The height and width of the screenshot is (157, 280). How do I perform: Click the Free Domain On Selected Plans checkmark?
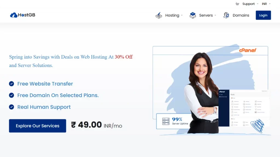click(11, 95)
